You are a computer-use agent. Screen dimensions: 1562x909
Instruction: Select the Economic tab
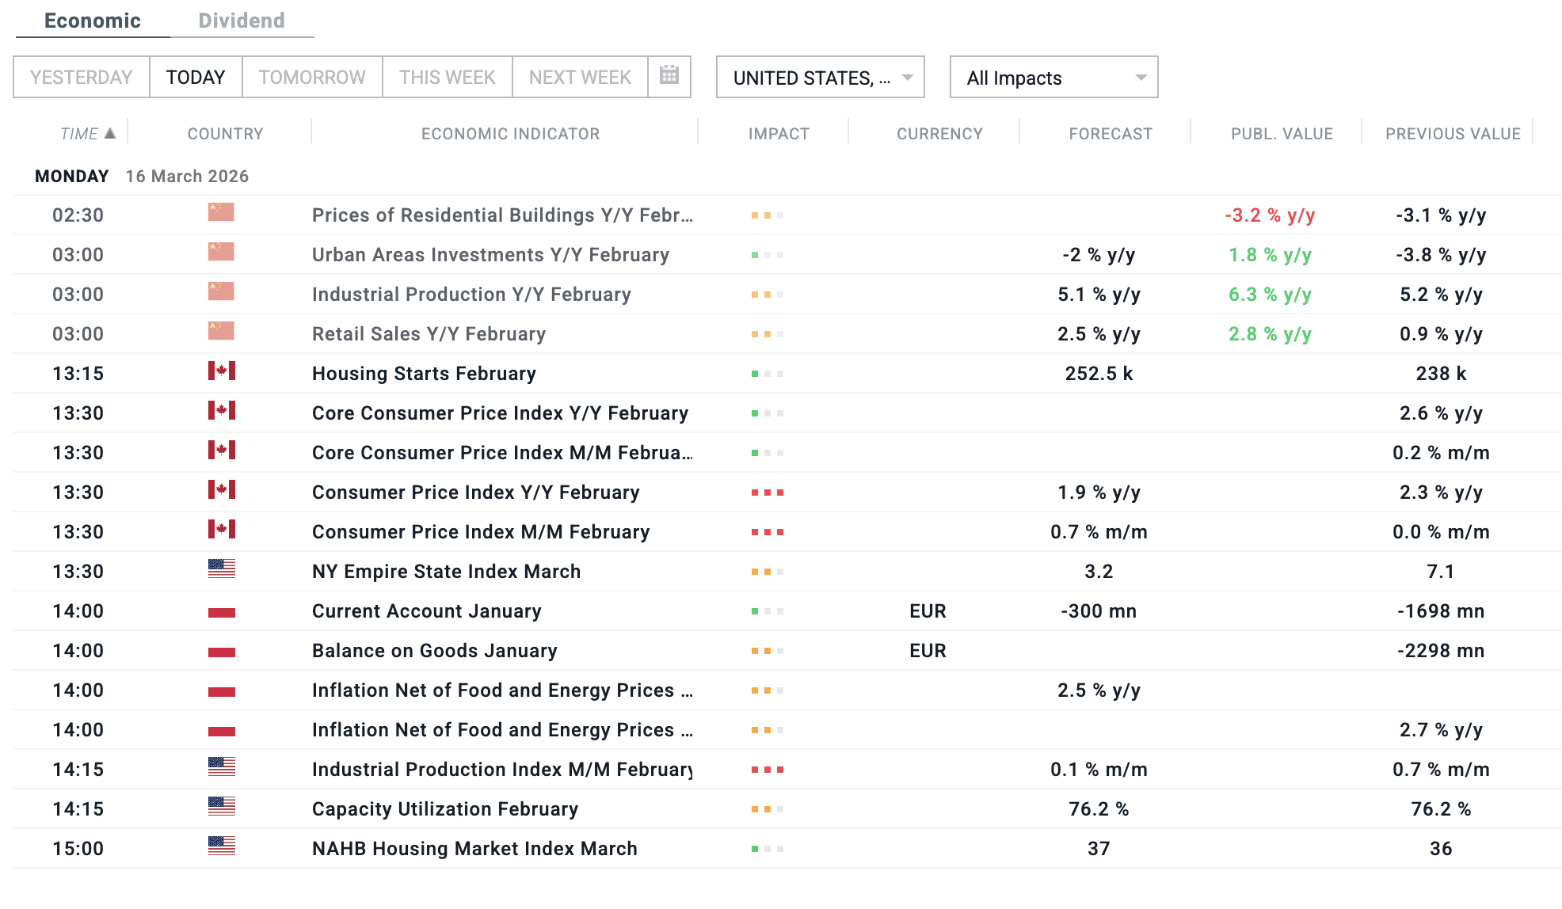point(93,21)
